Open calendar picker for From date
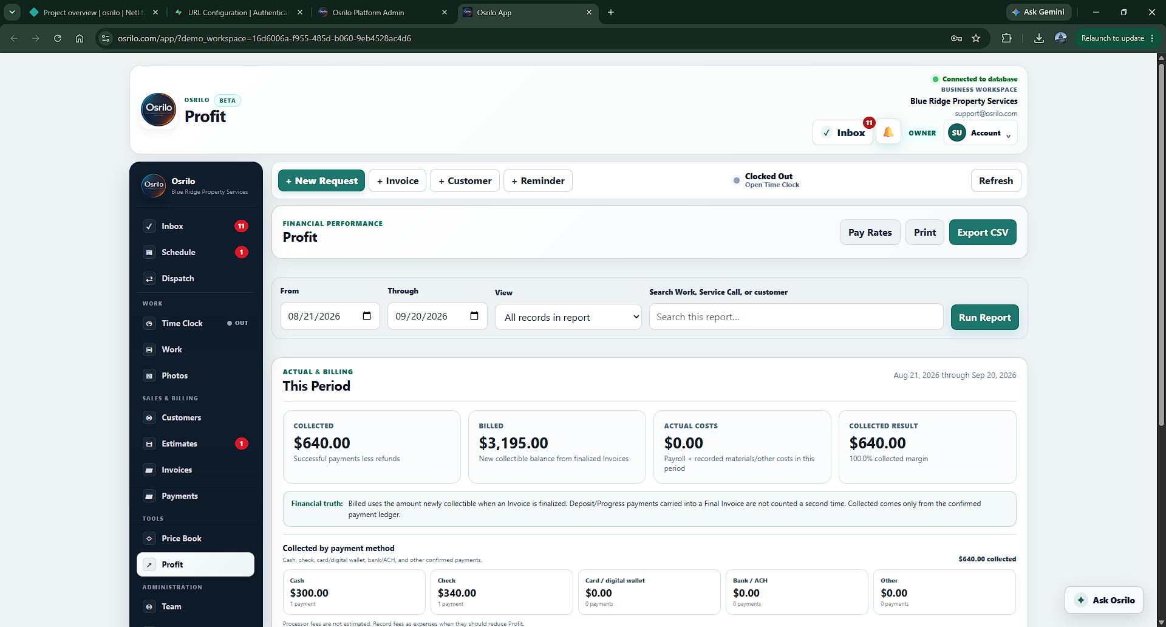Viewport: 1166px width, 627px height. 366,316
